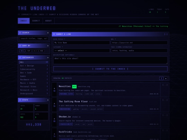
Task: Upvote the HackTricks entry
Action: (54, 134)
